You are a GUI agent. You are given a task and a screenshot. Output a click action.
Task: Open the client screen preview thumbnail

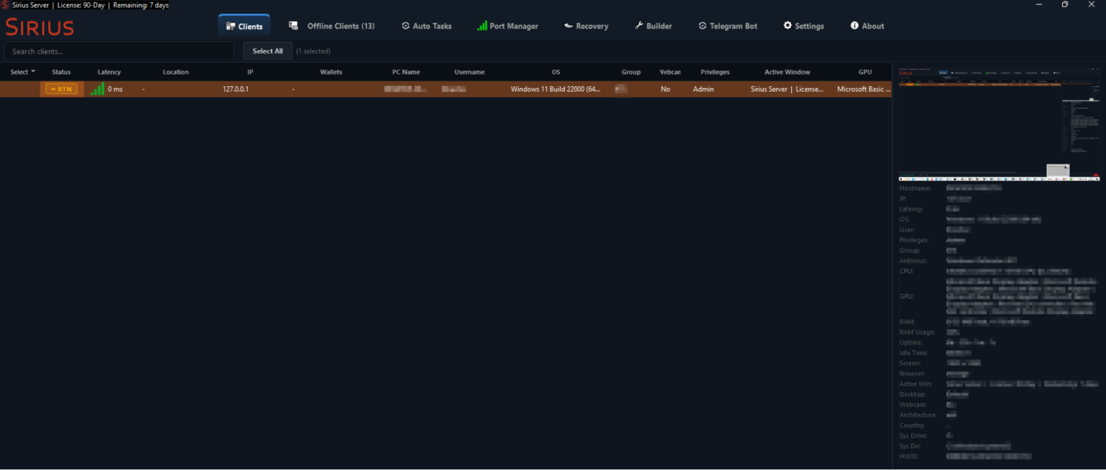(999, 124)
